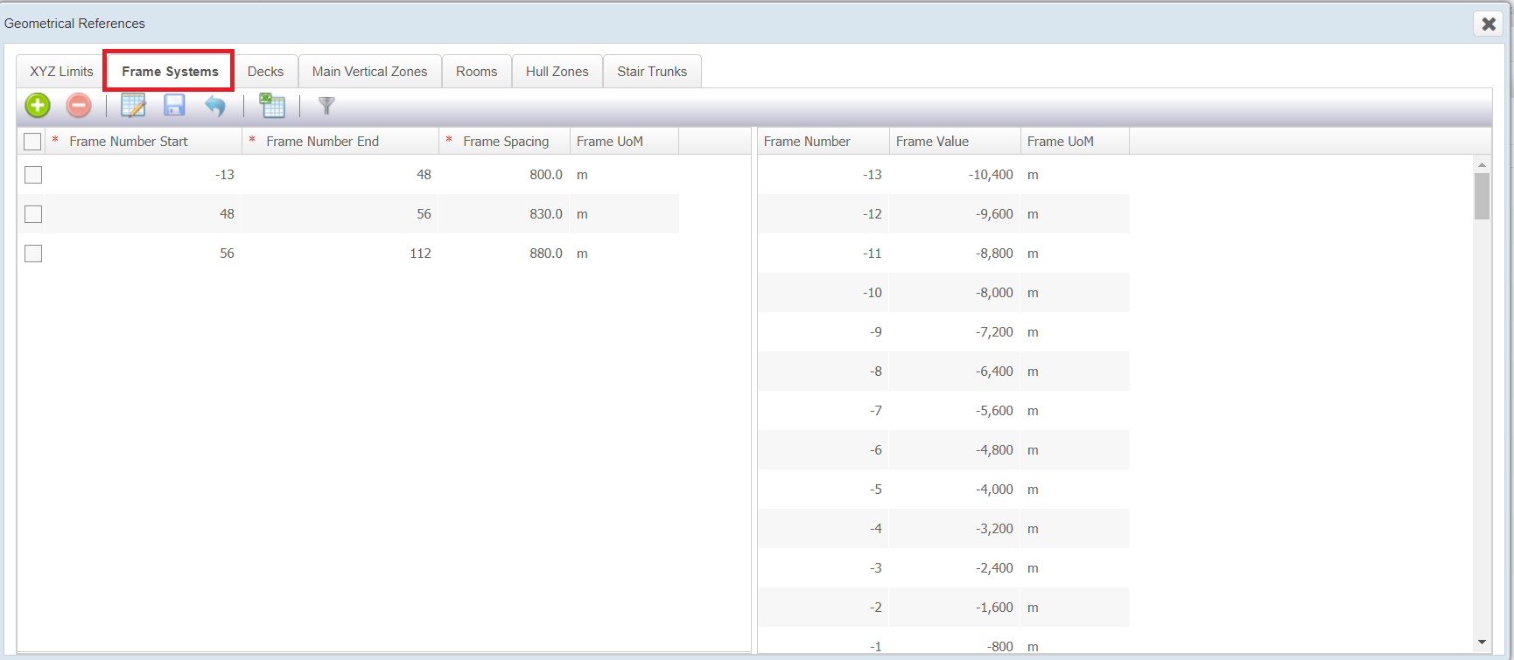1514x660 pixels.
Task: Add a new frame system row
Action: tap(38, 106)
